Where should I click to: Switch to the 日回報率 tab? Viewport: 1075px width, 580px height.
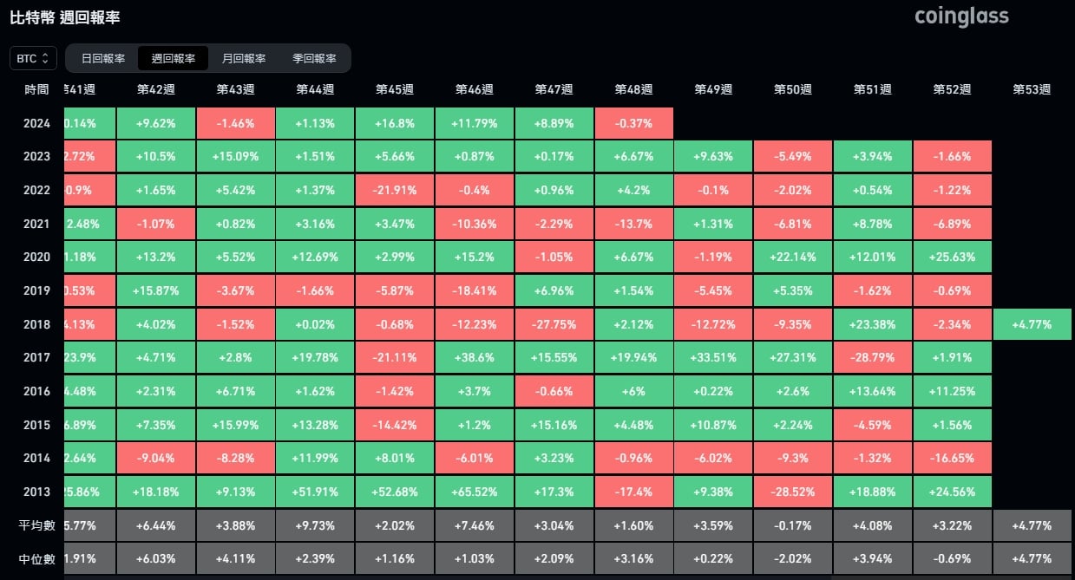[x=103, y=59]
